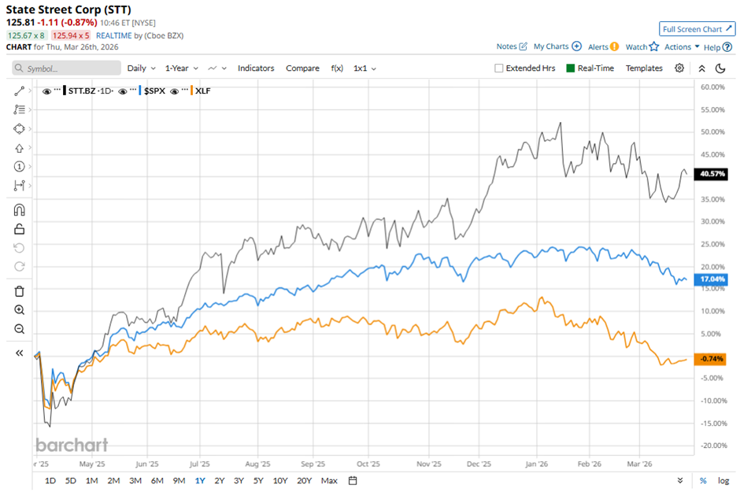Open the Compare menu
Screen dimensions: 740x492
click(302, 68)
